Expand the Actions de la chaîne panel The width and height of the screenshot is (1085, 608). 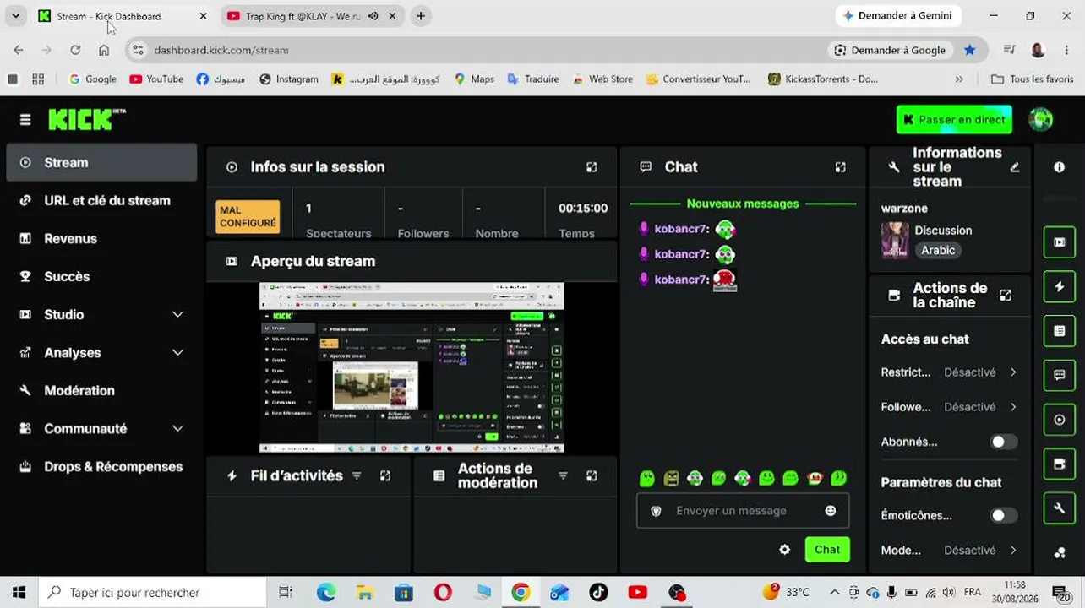click(x=1006, y=296)
